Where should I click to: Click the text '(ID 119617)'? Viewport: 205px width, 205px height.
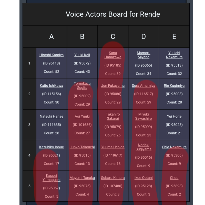pos(113,155)
